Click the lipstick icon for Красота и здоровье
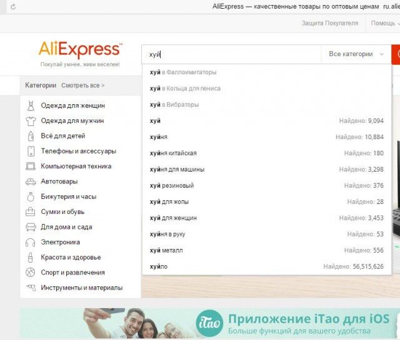 pyautogui.click(x=31, y=257)
